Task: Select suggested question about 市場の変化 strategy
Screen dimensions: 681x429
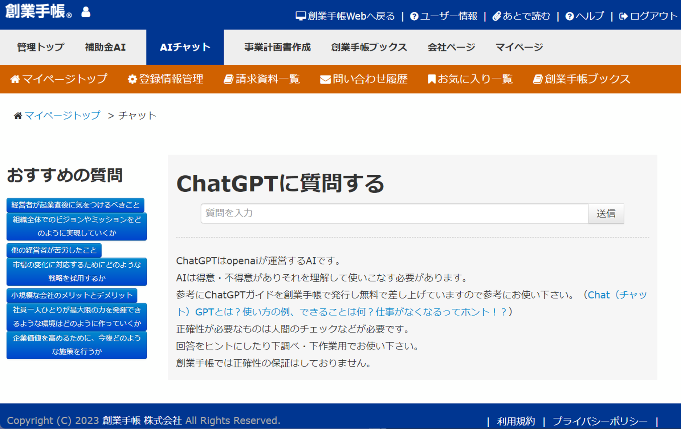Action: tap(77, 272)
